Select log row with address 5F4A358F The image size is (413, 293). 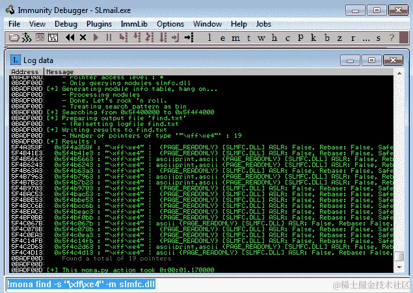[x=202, y=147]
